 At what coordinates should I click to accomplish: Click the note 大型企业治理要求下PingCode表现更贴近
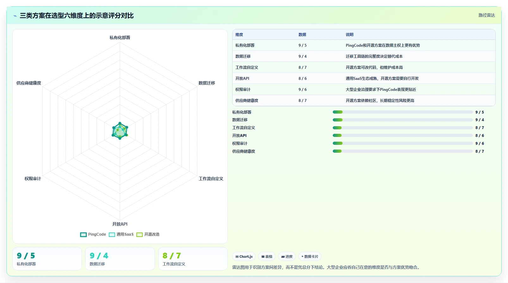(x=381, y=90)
